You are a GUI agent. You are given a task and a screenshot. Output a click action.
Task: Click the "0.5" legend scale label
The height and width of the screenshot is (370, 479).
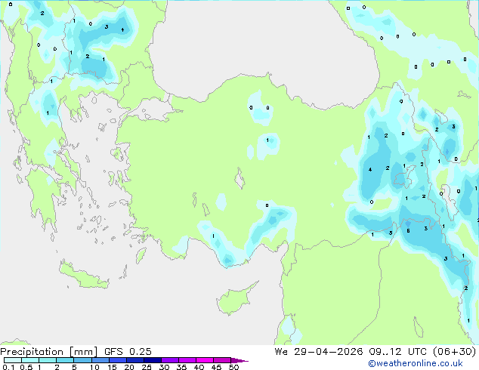[26, 367]
